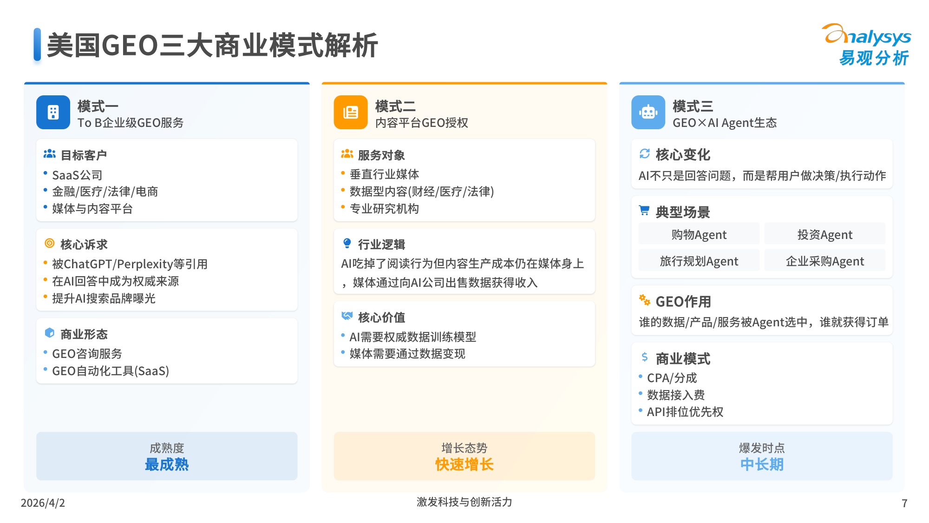Click the bullet CPA/分成
Screen dimensions: 929x523
(672, 378)
